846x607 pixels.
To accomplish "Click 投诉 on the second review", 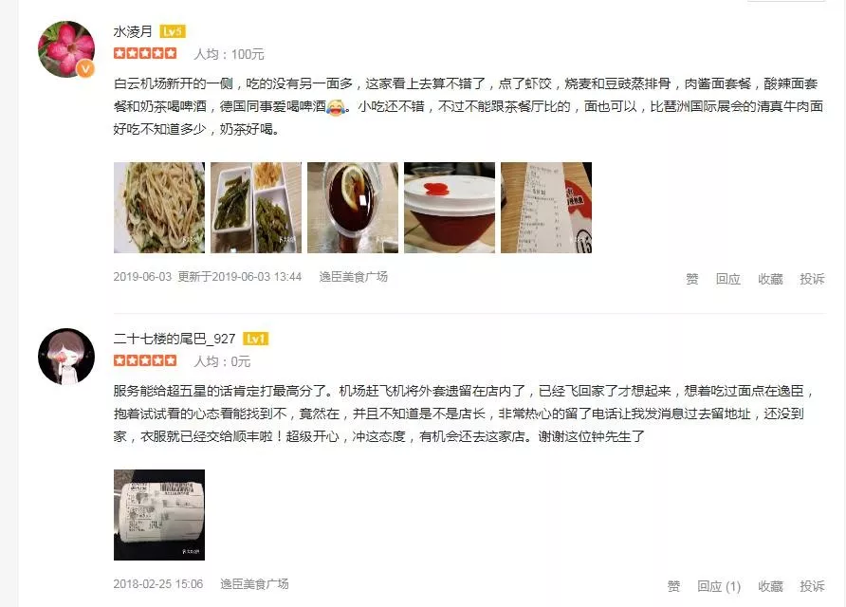I will pos(812,586).
